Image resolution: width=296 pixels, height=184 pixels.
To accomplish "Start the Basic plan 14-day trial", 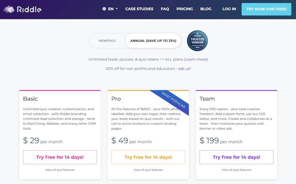I will pyautogui.click(x=60, y=157).
